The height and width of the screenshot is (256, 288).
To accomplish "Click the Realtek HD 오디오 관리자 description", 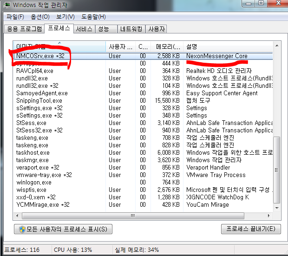I will tap(219, 71).
